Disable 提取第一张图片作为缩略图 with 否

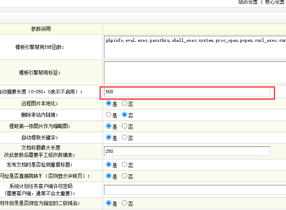pyautogui.click(x=125, y=126)
